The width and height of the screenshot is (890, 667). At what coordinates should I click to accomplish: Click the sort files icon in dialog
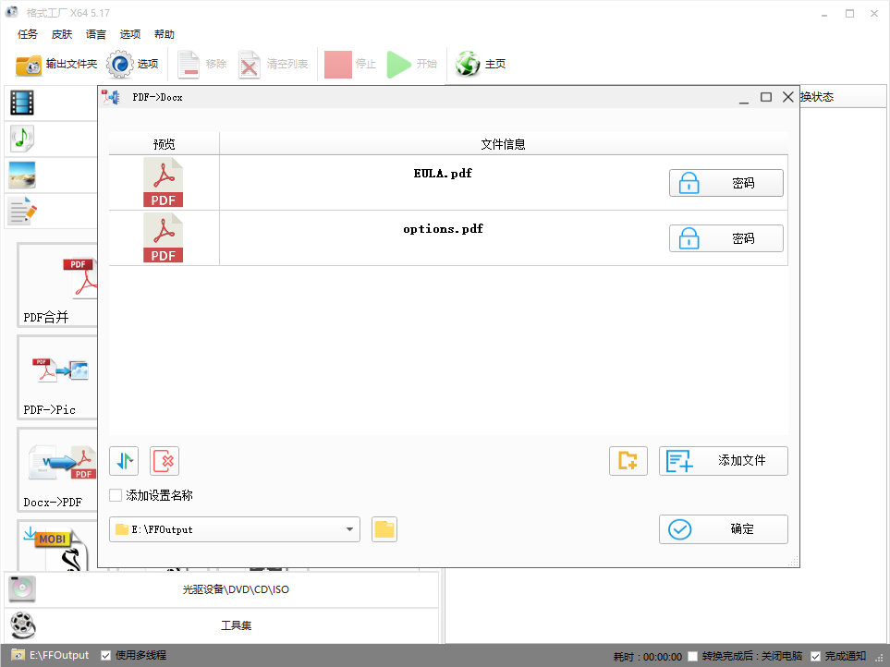124,460
